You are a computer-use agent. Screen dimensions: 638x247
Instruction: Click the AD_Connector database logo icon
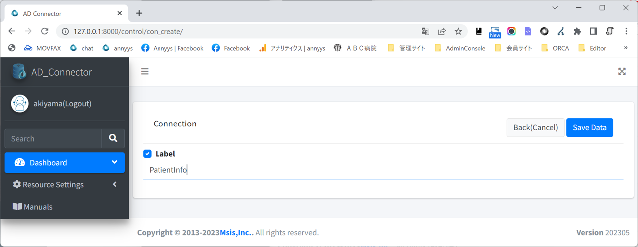coord(20,72)
